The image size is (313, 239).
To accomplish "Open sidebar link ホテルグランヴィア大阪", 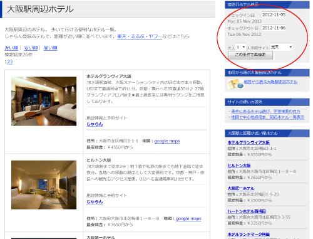I will point(249,142).
